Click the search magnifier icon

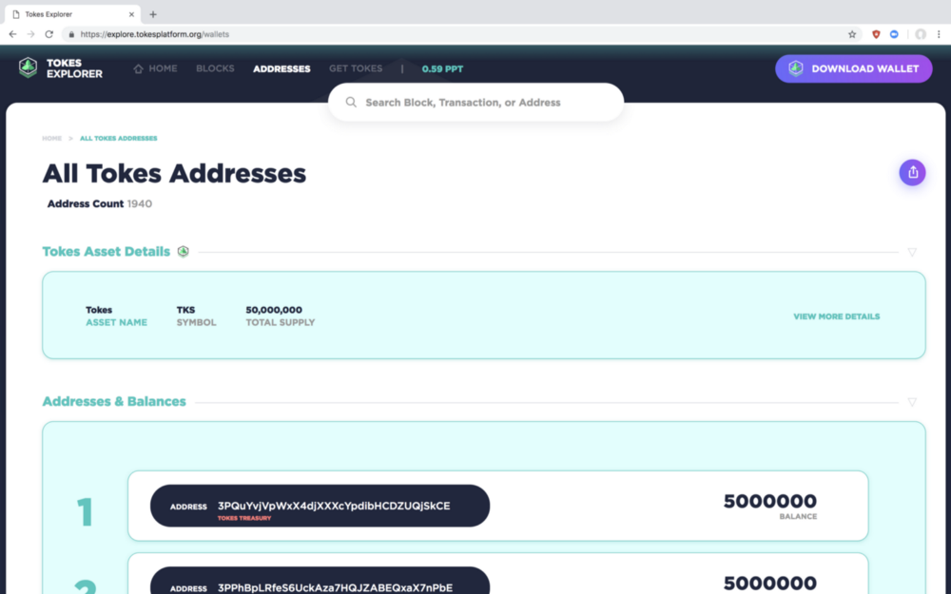[351, 103]
